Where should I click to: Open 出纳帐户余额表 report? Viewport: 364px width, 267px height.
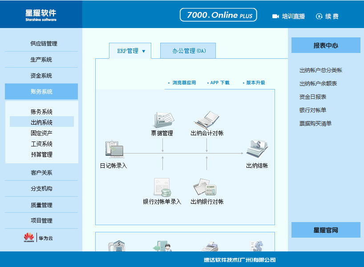pos(318,83)
